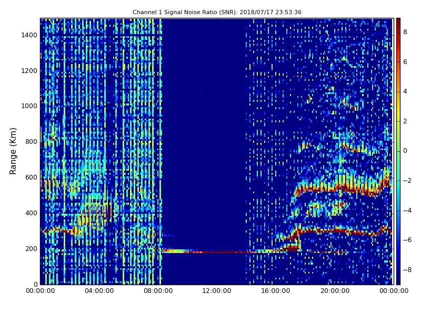Image resolution: width=421 pixels, height=315 pixels.
Task: Click the dark red top of the colorbar
Action: click(398, 22)
